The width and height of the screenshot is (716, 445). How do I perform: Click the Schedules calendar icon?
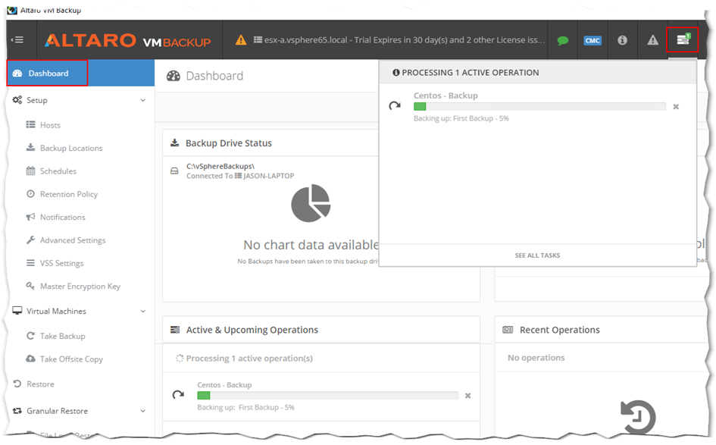pyautogui.click(x=30, y=171)
